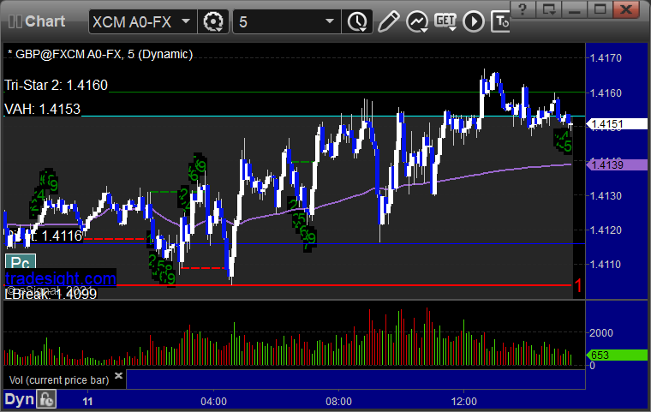Click the 1.4110 price axis label
The width and height of the screenshot is (651, 412).
coord(606,264)
